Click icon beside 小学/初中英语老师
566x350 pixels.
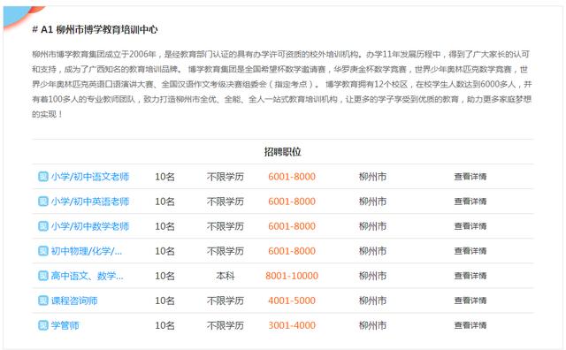(43, 202)
